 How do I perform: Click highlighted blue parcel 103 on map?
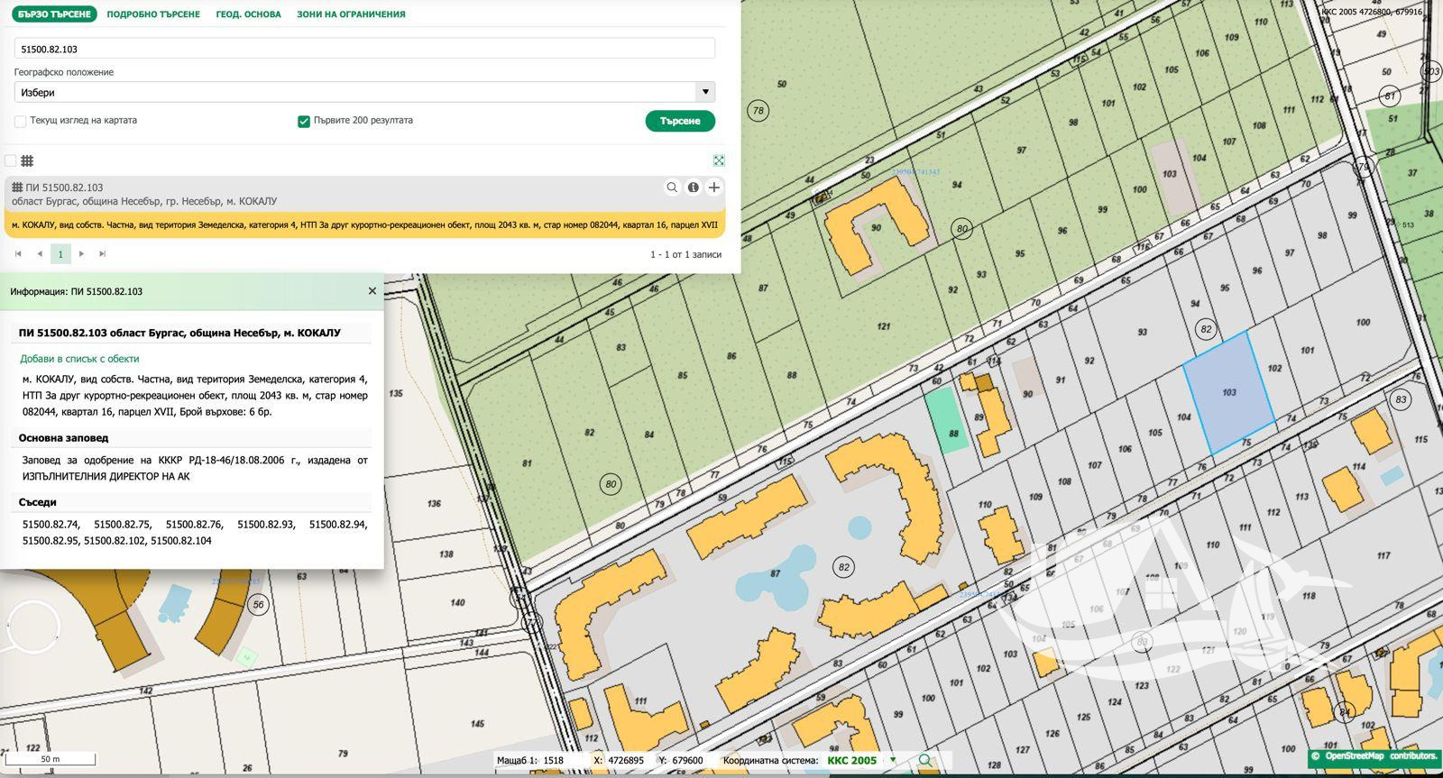coord(1228,393)
